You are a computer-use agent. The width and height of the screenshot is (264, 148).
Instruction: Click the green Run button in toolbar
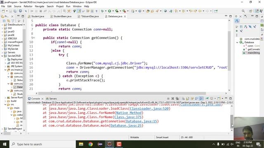pos(109,11)
